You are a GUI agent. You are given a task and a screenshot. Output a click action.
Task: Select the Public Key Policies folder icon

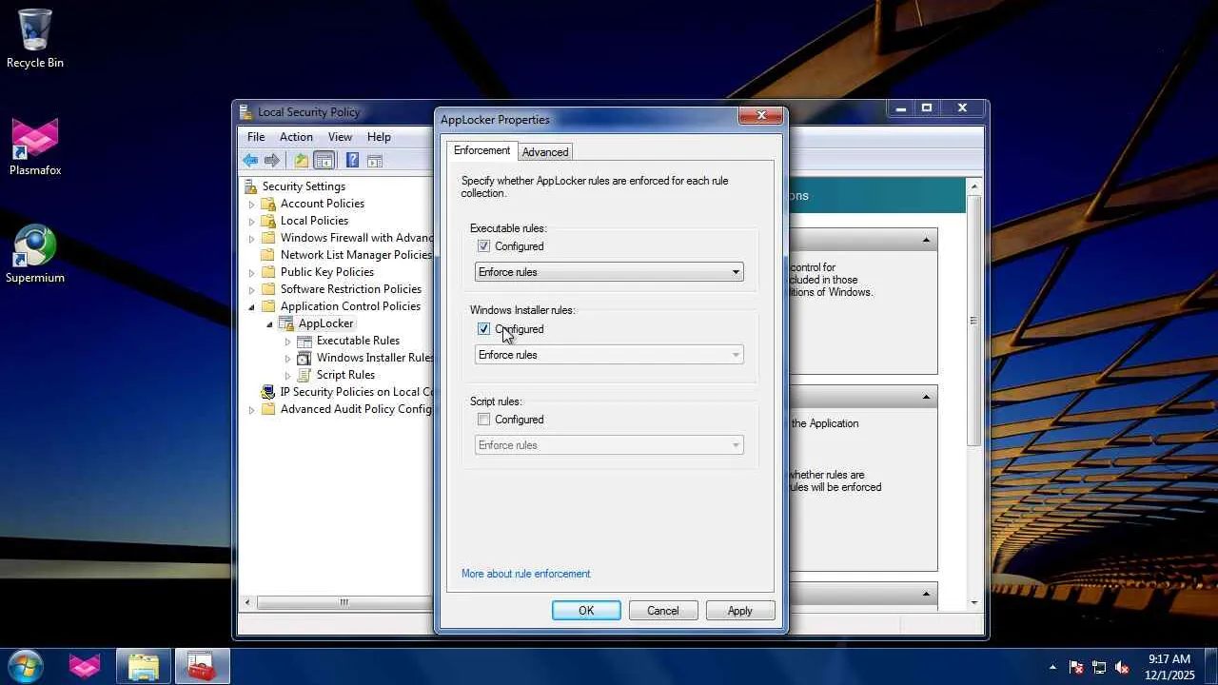(268, 272)
